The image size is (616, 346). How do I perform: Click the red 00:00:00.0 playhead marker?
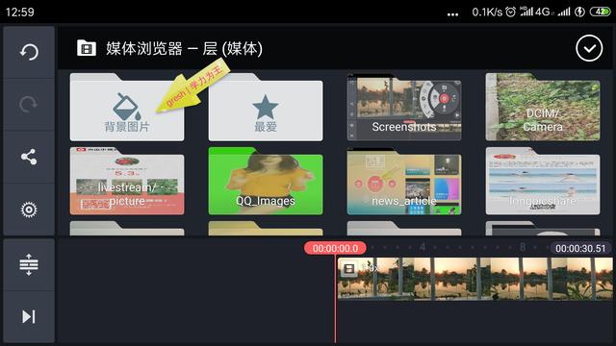click(335, 248)
